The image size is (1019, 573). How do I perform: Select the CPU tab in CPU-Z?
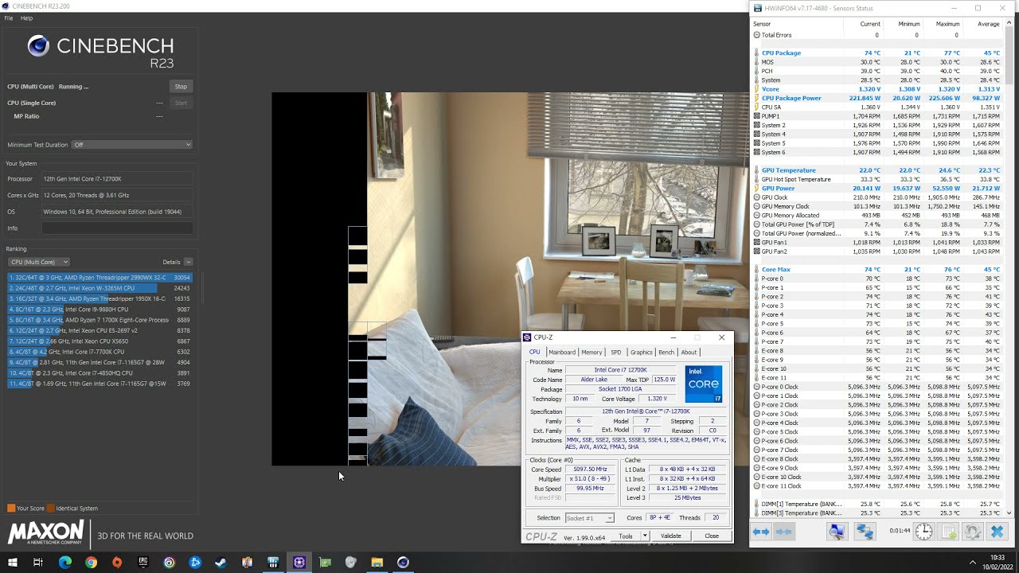tap(534, 352)
